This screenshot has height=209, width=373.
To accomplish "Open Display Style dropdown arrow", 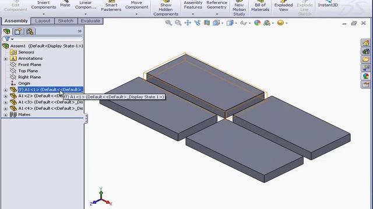I will 236,23.
